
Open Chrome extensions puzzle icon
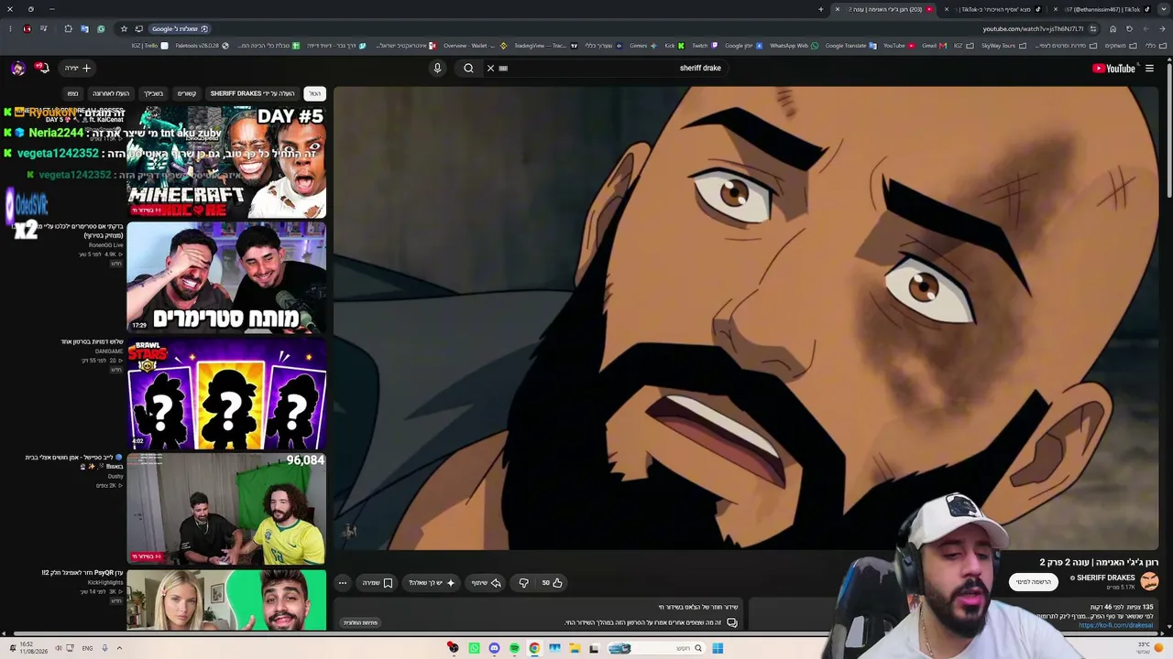tap(68, 28)
